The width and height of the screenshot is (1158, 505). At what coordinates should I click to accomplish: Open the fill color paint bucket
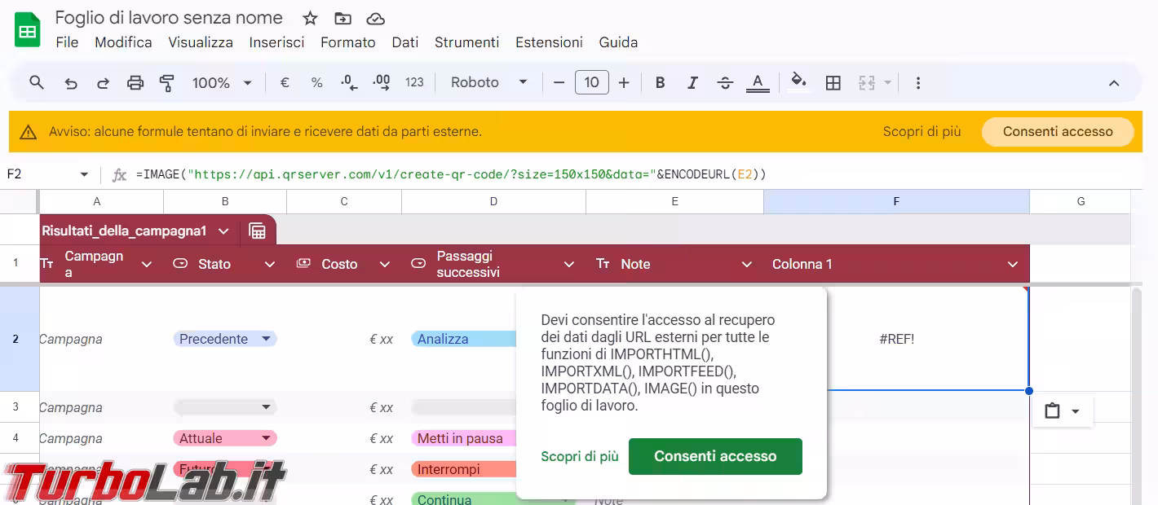click(x=798, y=81)
